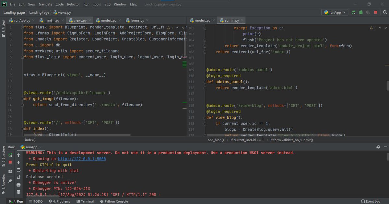The height and width of the screenshot is (204, 389).
Task: Collapse the index function fold
Action: pyautogui.click(x=22, y=129)
